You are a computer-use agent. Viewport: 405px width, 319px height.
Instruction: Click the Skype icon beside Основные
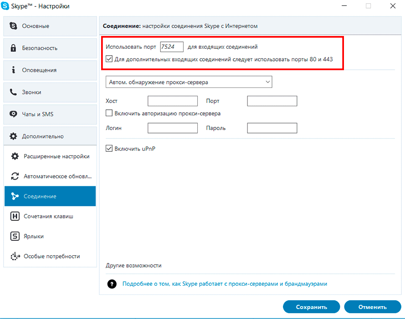coord(13,26)
